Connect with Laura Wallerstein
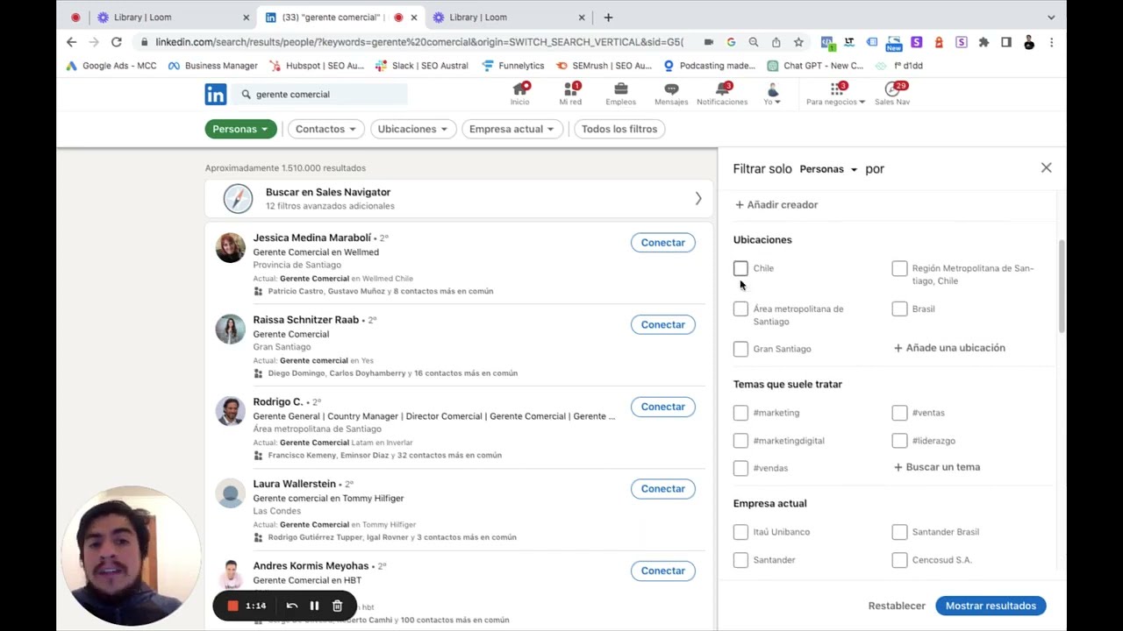Viewport: 1123px width, 631px height. (662, 489)
